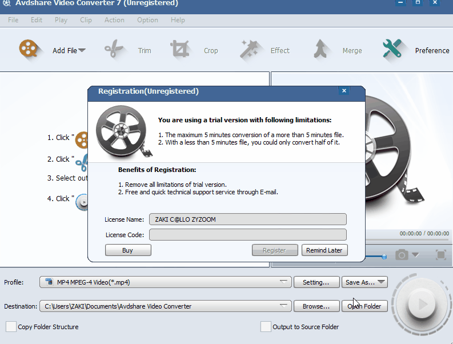The width and height of the screenshot is (453, 344).
Task: Select the Crop tool icon
Action: [180, 49]
